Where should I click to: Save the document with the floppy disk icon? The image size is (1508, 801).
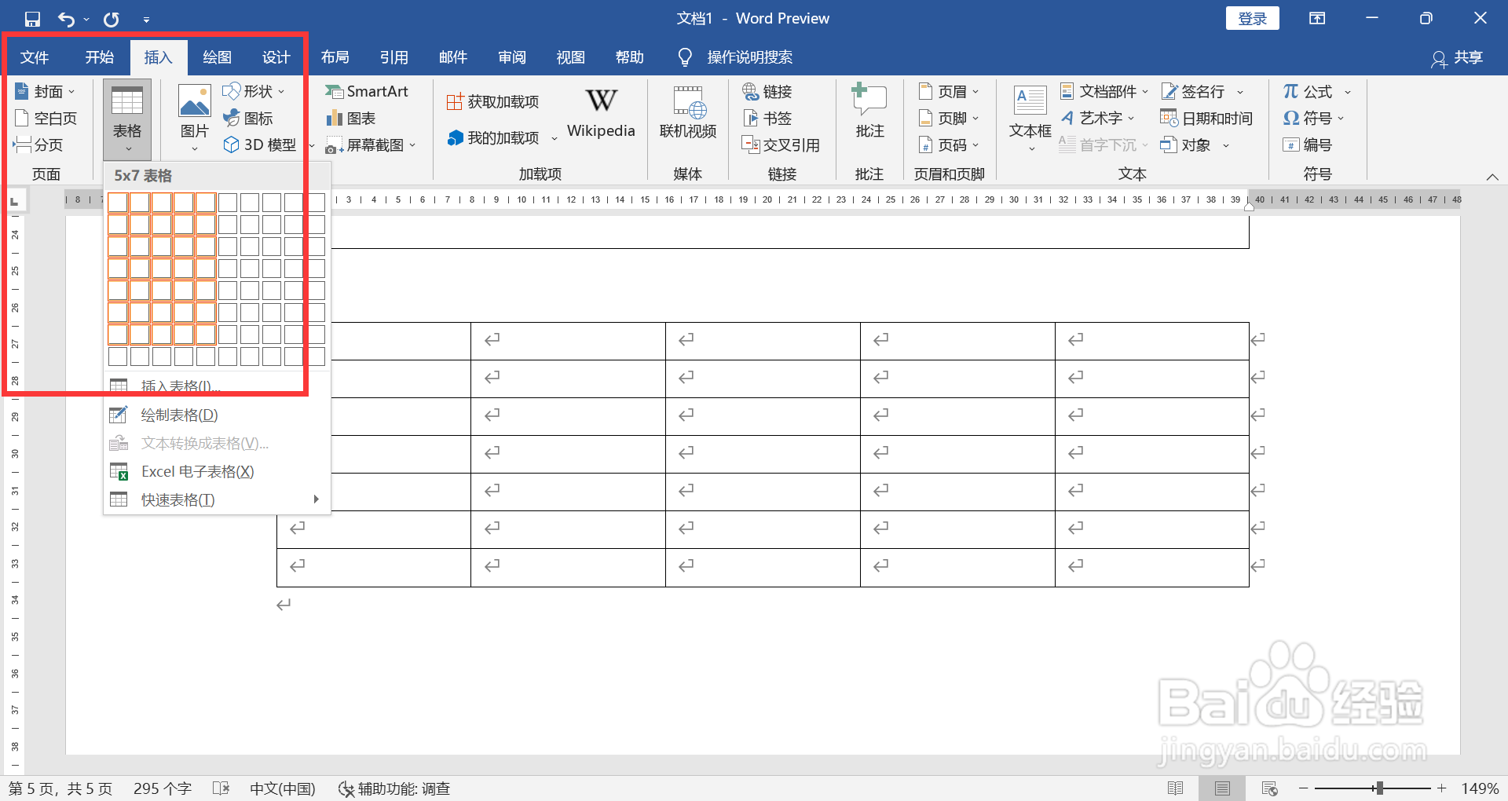(32, 19)
